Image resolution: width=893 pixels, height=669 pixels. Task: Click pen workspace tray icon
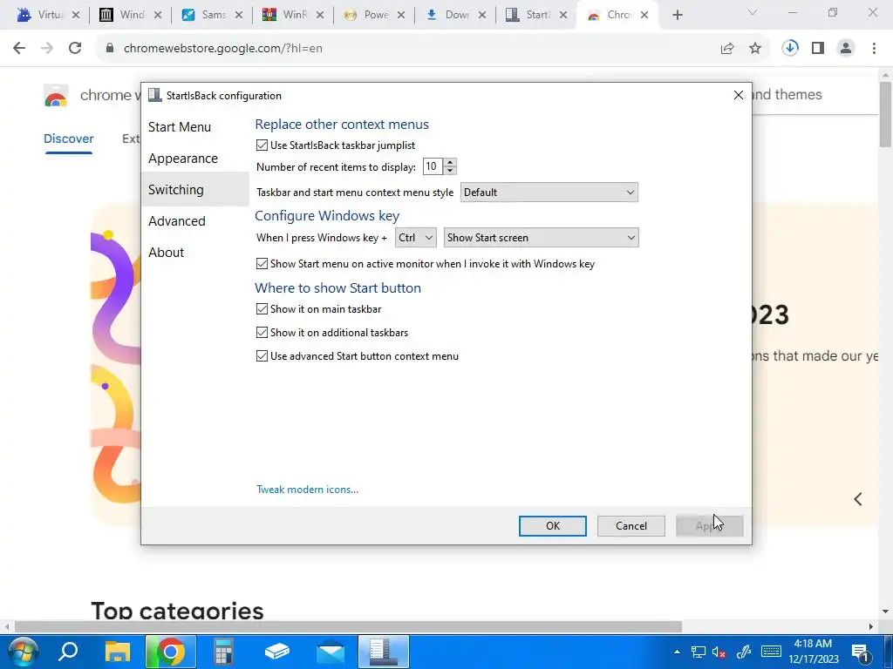(743, 652)
